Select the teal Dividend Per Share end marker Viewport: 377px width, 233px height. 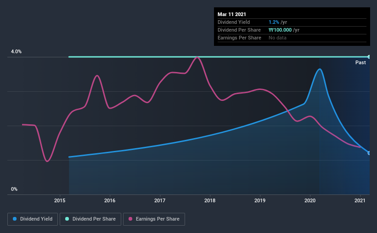pyautogui.click(x=369, y=57)
